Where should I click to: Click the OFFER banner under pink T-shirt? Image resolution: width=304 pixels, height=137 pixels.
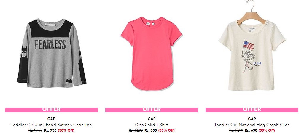click(x=152, y=110)
